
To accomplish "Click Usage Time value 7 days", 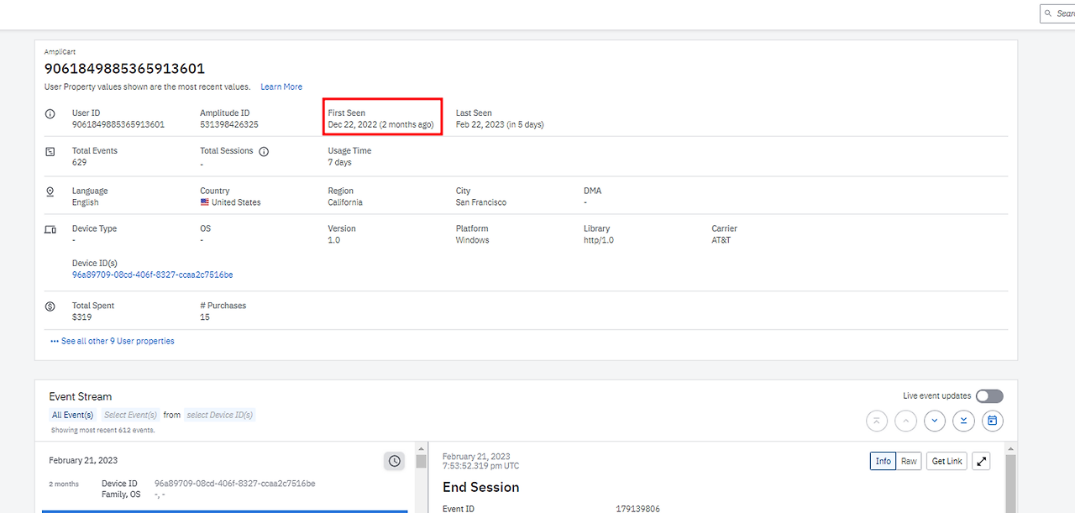I will click(340, 162).
